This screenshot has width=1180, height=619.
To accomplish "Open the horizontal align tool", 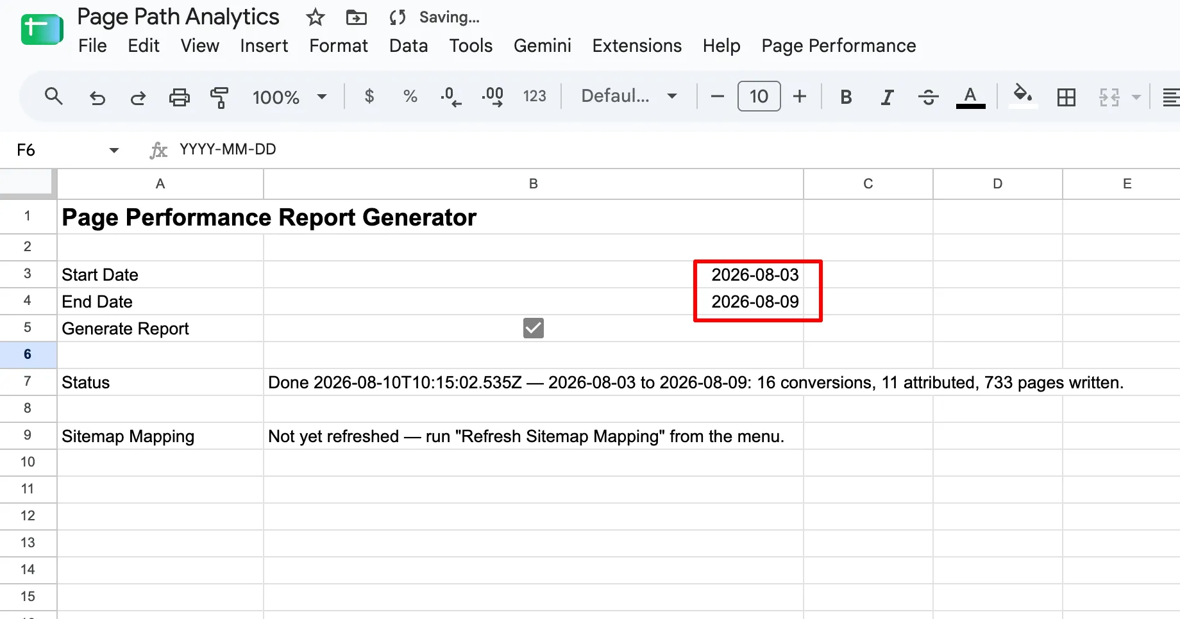I will point(1171,97).
